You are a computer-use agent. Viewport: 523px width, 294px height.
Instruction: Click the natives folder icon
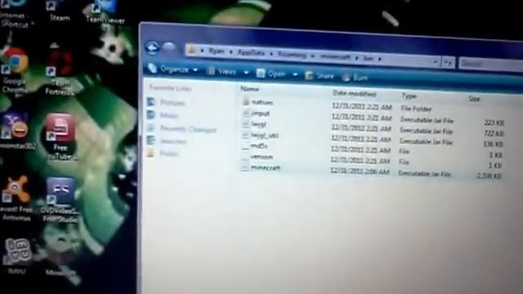click(x=246, y=101)
